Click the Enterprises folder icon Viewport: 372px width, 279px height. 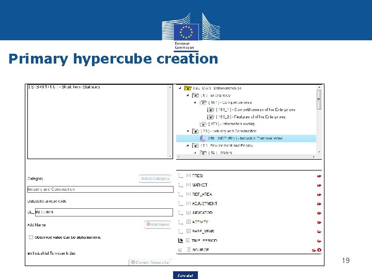[x=195, y=96]
